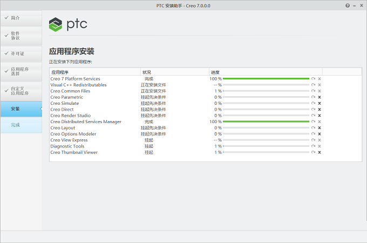The width and height of the screenshot is (367, 243).
Task: Select the Diagnostic Tools row name
Action: pos(67,146)
